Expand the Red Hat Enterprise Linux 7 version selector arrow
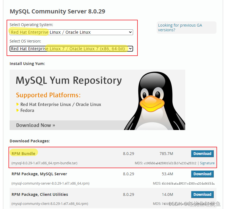 (x=130, y=49)
